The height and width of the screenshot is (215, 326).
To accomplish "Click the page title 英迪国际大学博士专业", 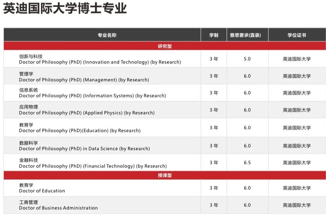I will [65, 9].
